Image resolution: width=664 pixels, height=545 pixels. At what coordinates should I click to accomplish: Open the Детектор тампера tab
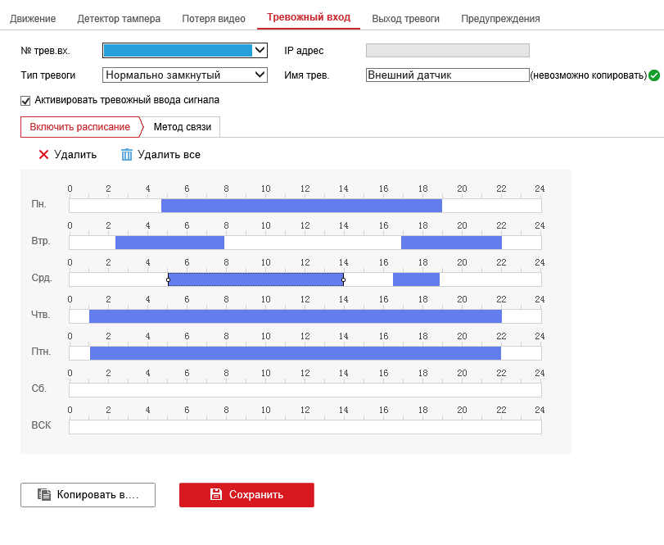[119, 19]
